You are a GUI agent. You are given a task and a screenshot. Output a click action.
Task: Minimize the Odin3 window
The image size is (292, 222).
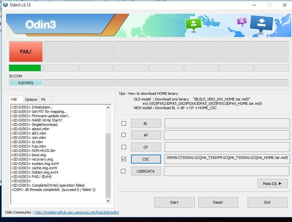(x=254, y=5)
